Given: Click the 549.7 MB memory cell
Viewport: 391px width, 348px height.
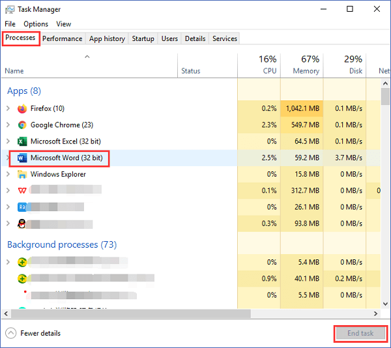Looking at the screenshot, I should coord(302,125).
